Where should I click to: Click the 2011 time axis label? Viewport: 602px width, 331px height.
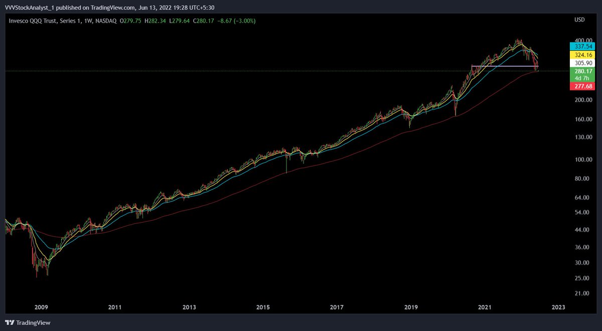click(115, 306)
